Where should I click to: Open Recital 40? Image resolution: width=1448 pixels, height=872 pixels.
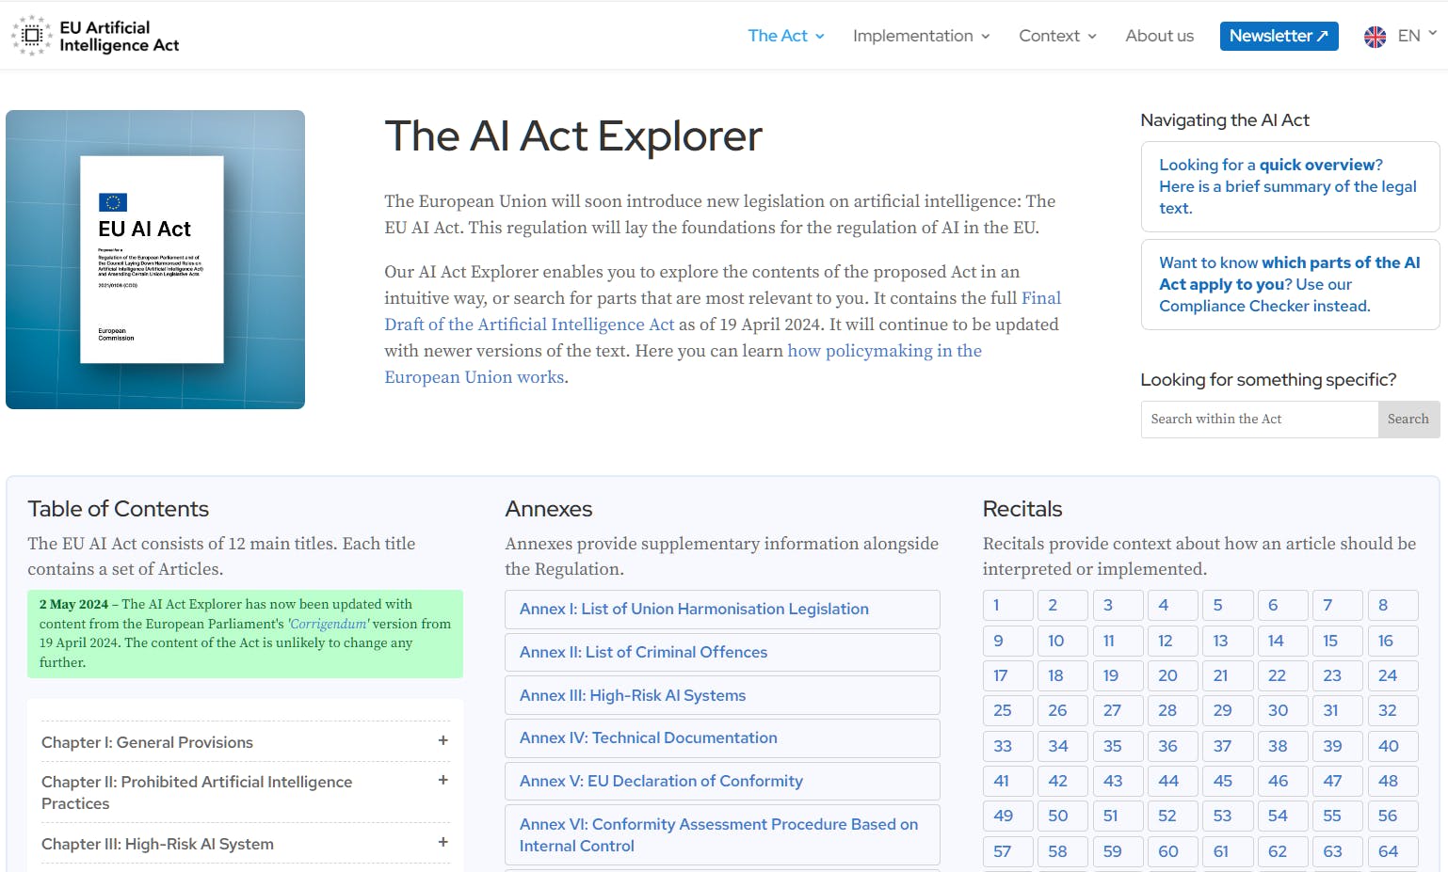(1392, 746)
